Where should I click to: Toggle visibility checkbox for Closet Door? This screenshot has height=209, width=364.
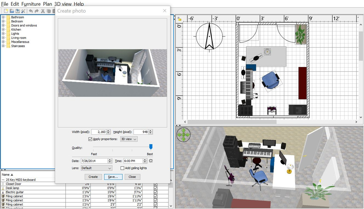point(156,184)
